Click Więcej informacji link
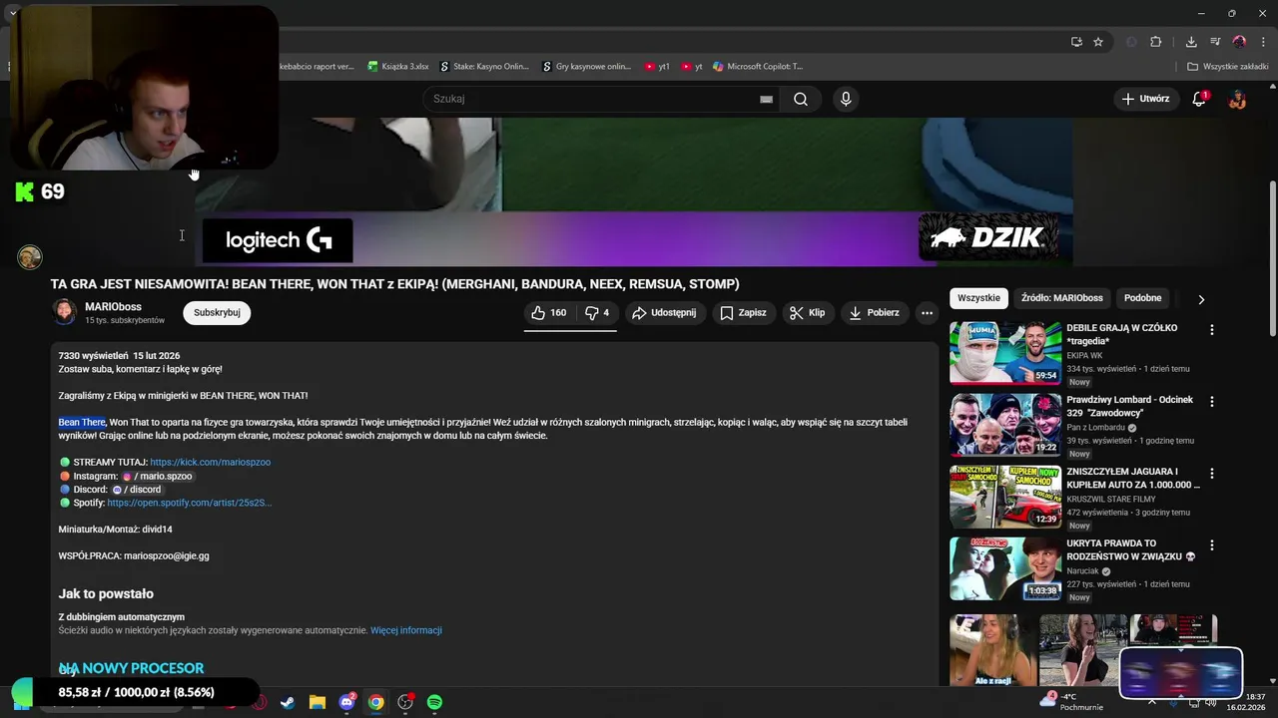 click(x=406, y=630)
